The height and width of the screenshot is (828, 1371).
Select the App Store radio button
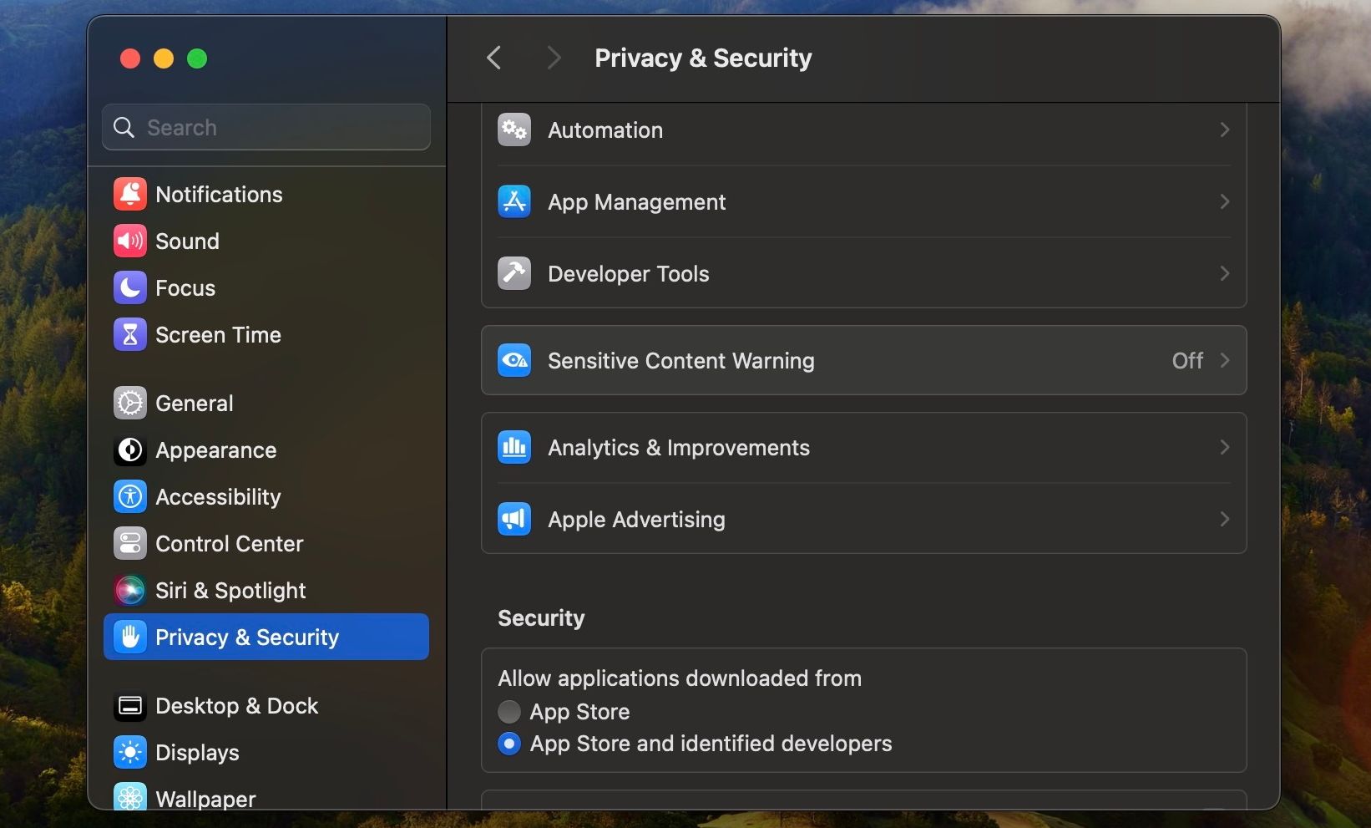click(x=508, y=712)
